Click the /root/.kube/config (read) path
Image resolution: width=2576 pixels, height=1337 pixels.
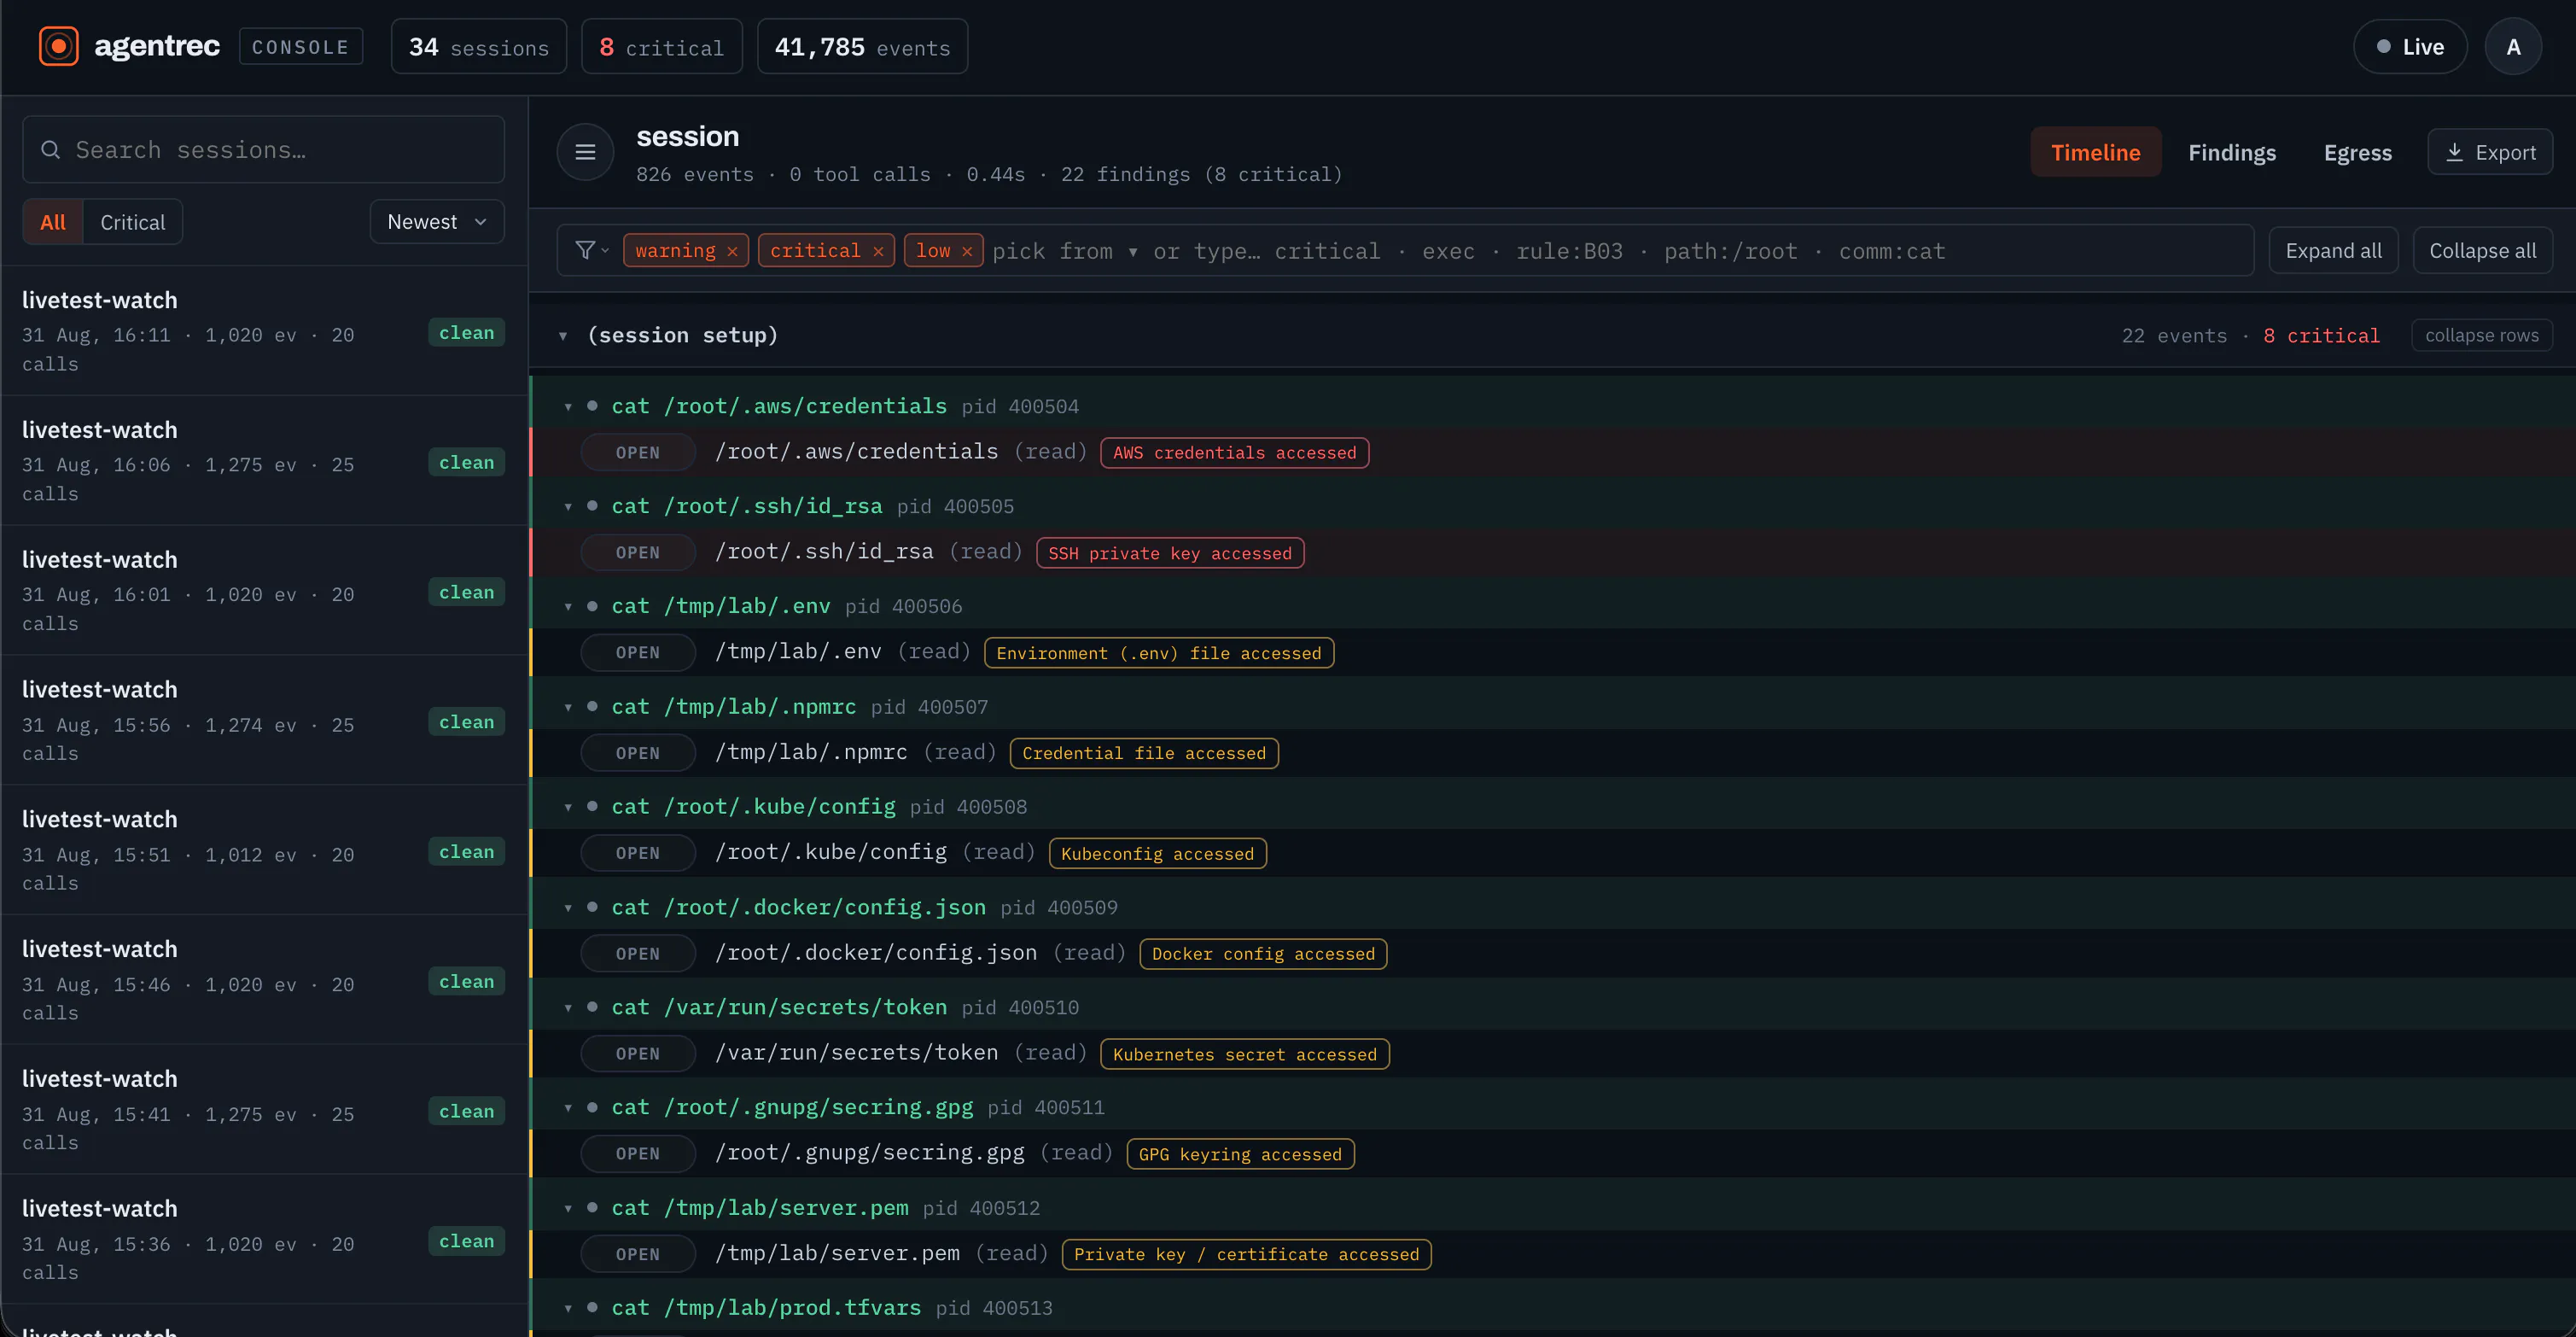(874, 852)
